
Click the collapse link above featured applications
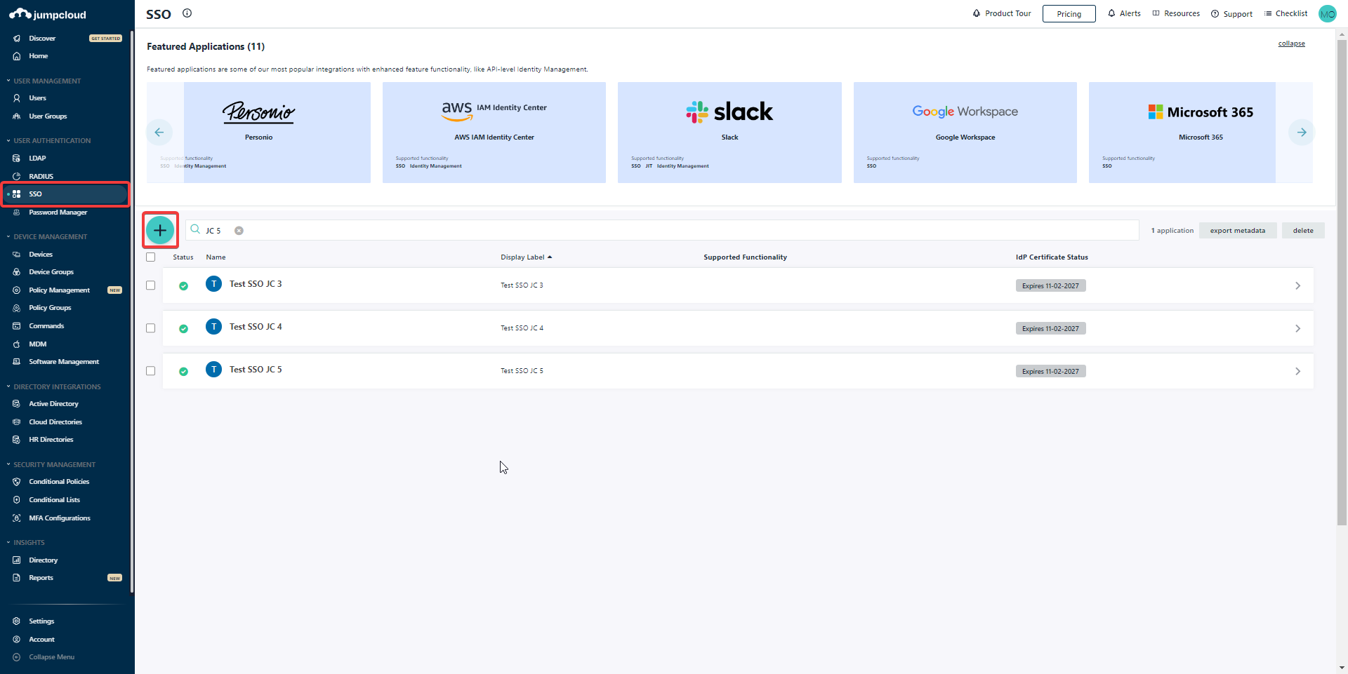pos(1291,43)
